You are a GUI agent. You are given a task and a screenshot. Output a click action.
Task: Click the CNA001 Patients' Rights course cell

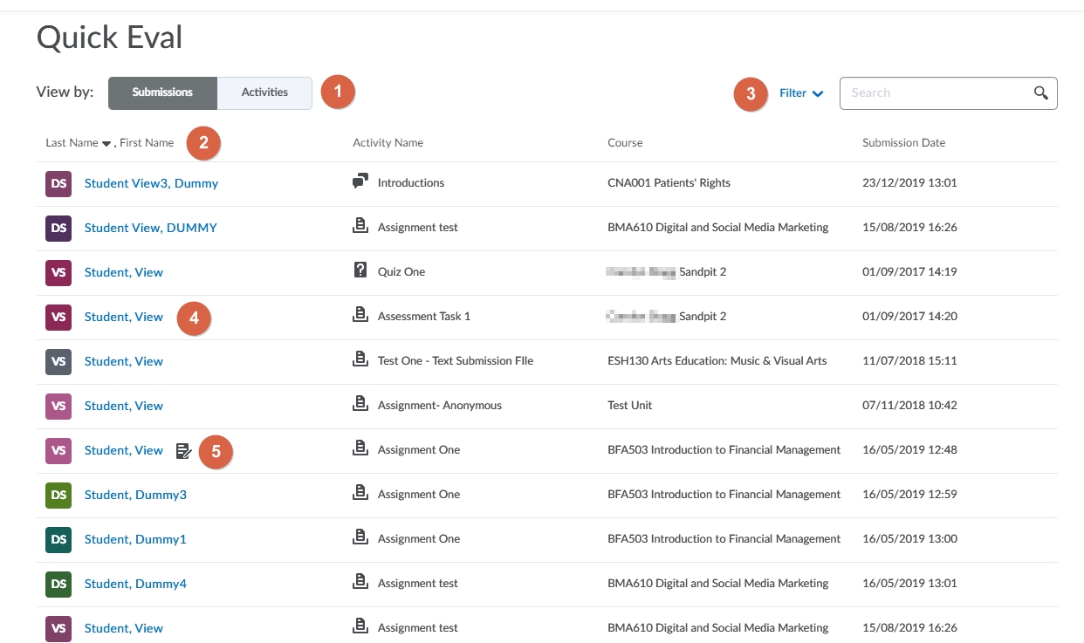tap(669, 183)
